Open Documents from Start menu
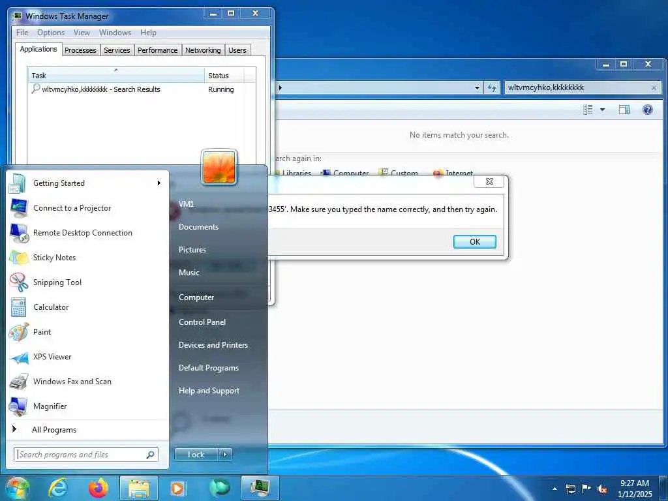Screen dimensions: 668x501 point(198,227)
